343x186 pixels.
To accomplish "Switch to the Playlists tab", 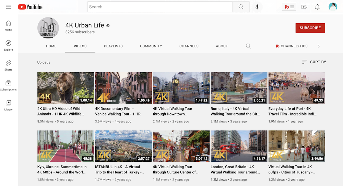I will 113,46.
